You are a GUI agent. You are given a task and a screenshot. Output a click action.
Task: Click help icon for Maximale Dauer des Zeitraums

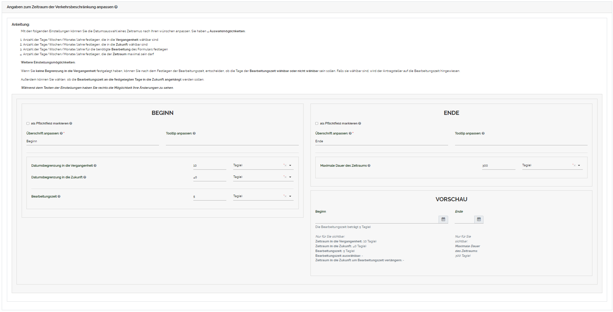tap(369, 166)
